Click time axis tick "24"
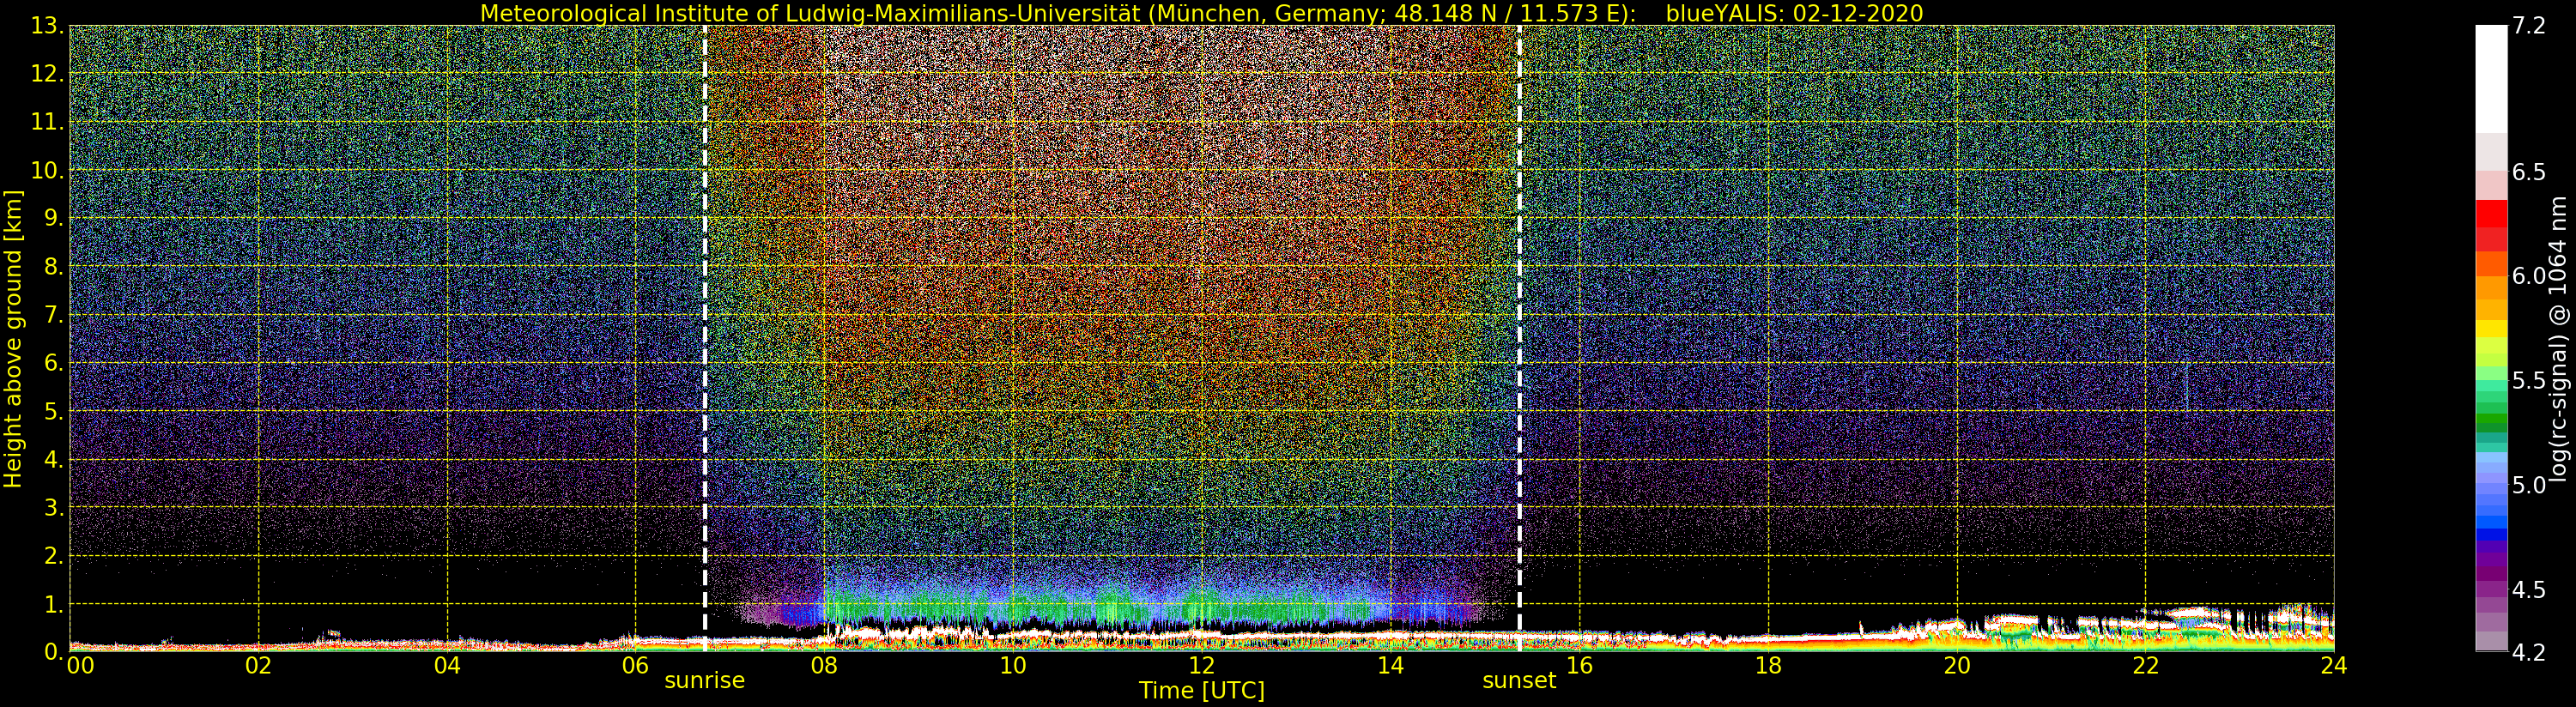The width and height of the screenshot is (2576, 707). pos(2334,665)
